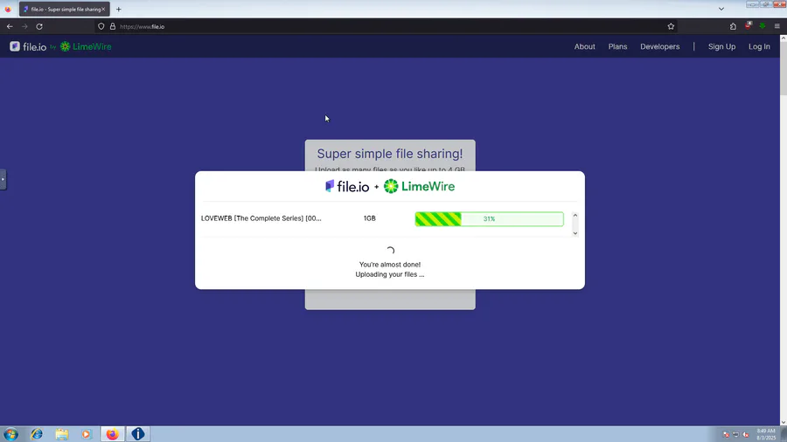Go back with the browser back arrow
This screenshot has height=442, width=787.
(x=10, y=26)
